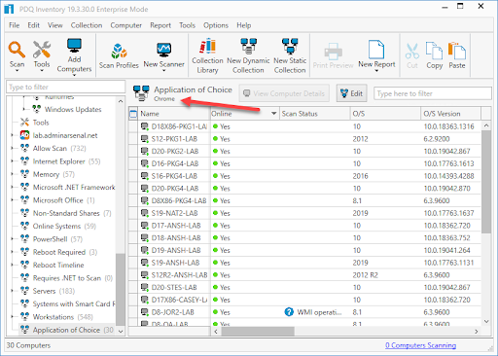Click the New Report icon
The height and width of the screenshot is (356, 498).
point(376,50)
